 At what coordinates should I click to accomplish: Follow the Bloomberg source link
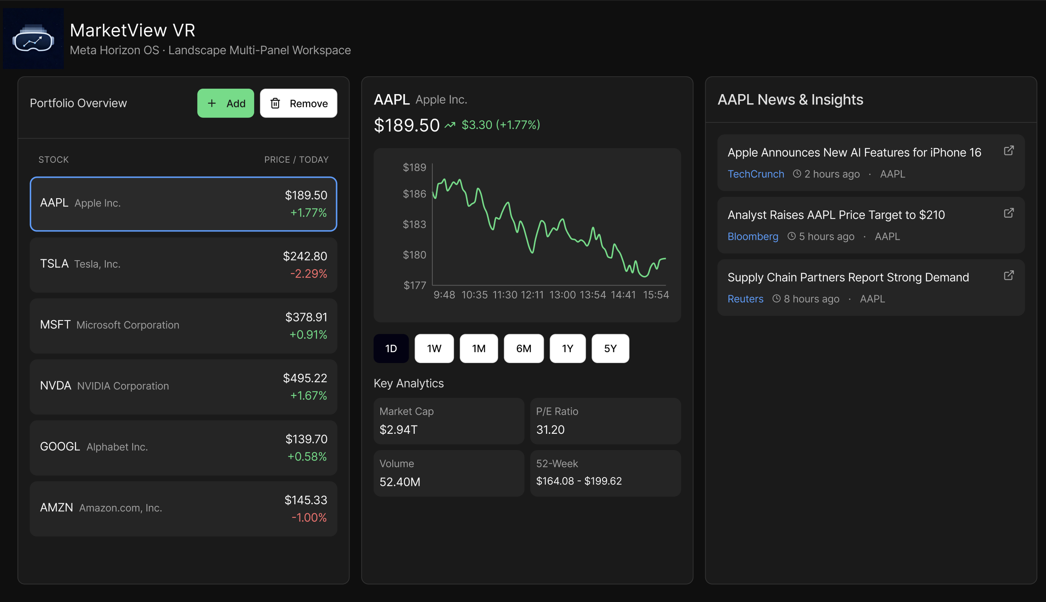pos(753,236)
